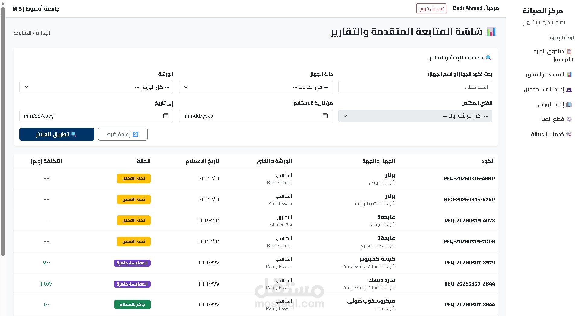Click cost value ٧٠٠
The image size is (579, 316).
click(x=46, y=263)
